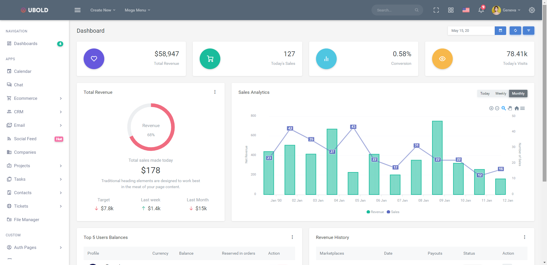Switch Sales Analytics to Weekly view
547x265 pixels.
(x=500, y=93)
